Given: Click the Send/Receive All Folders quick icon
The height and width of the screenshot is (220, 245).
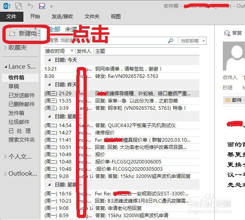Looking at the screenshot, I should pos(19,6).
